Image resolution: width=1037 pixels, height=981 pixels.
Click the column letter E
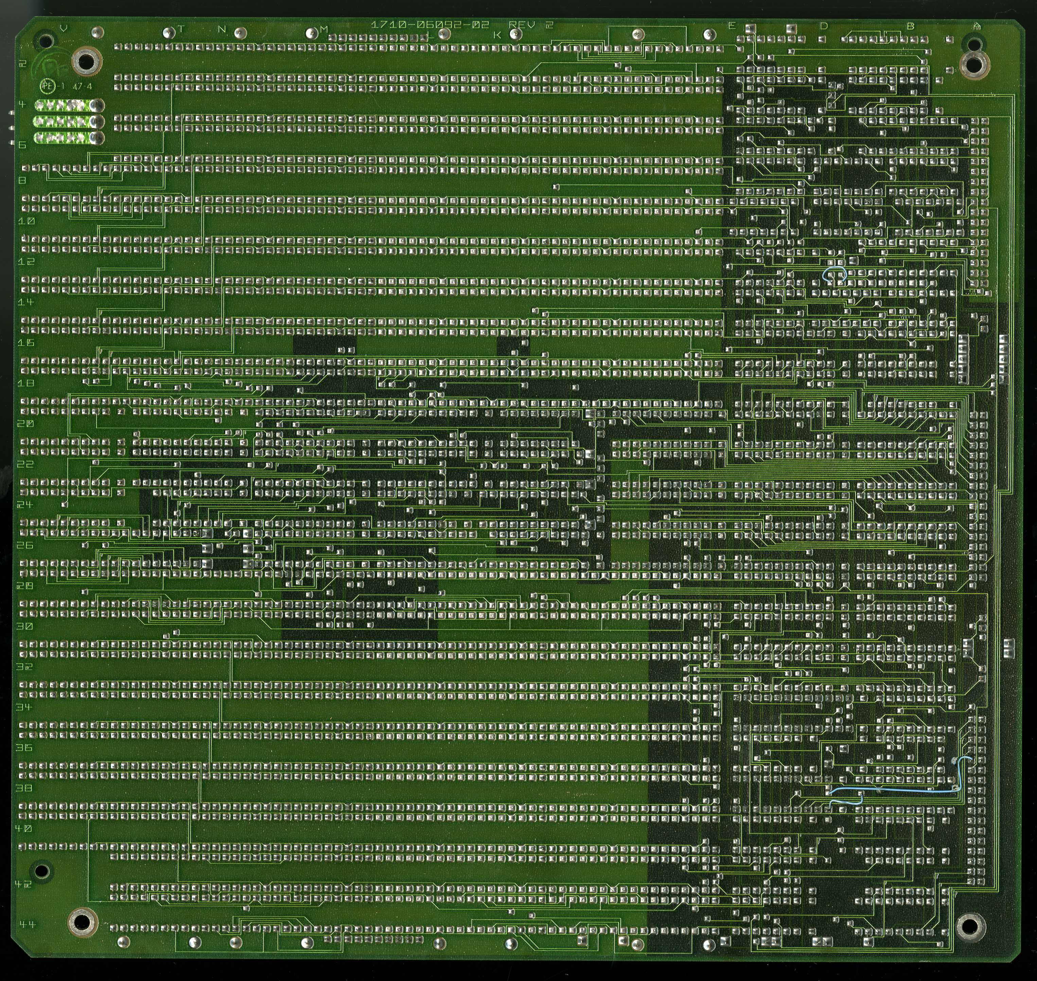click(732, 25)
